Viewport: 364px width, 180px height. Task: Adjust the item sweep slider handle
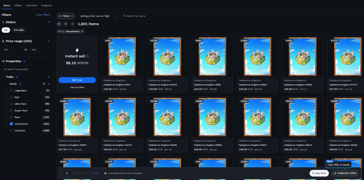click(x=76, y=173)
